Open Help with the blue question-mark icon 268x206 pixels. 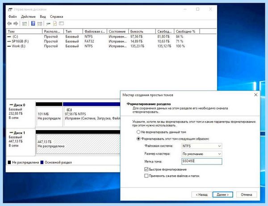click(33, 23)
